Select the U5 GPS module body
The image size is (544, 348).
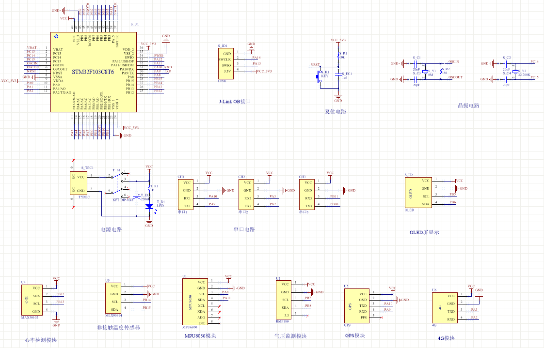(x=357, y=306)
